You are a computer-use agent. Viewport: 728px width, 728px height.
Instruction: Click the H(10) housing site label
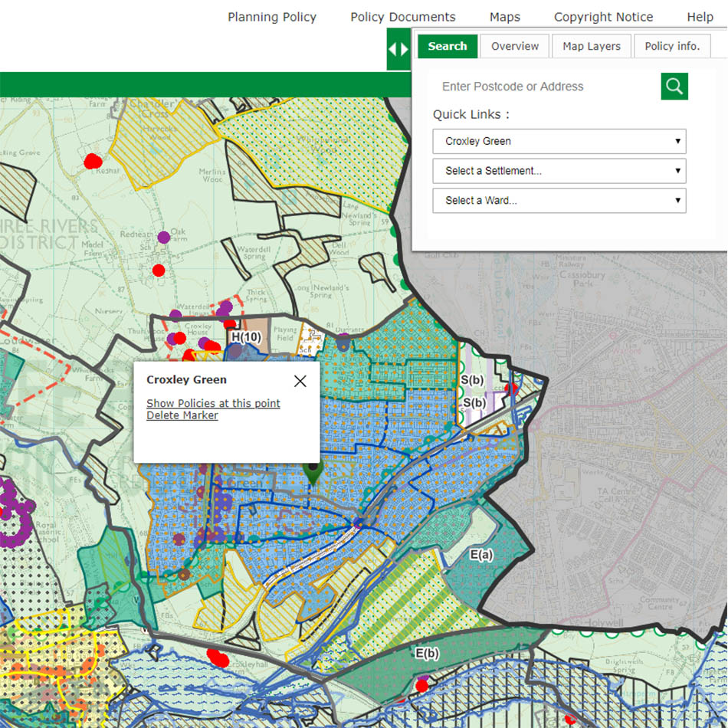coord(246,336)
